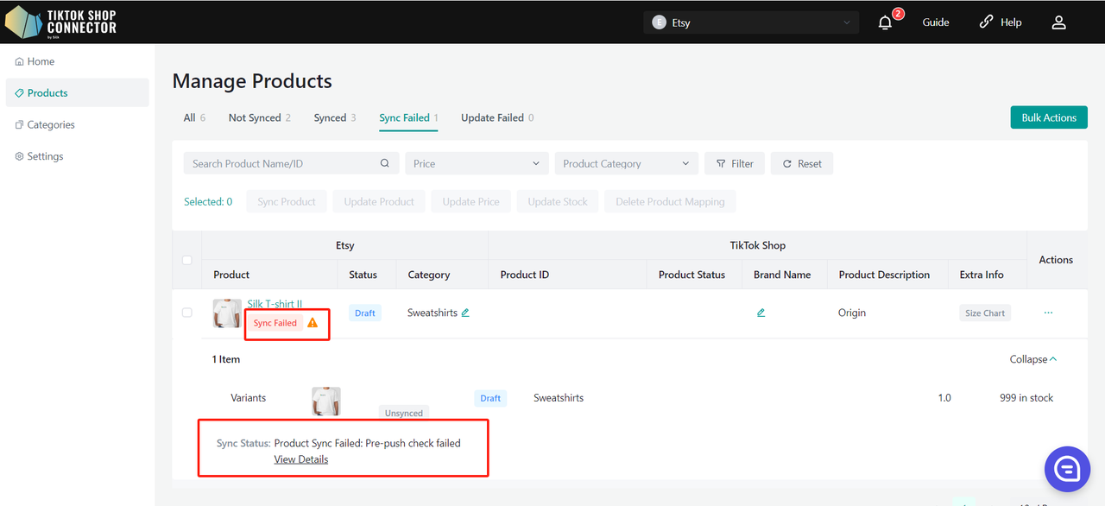Click the Etsy 'E' avatar icon

coord(660,22)
